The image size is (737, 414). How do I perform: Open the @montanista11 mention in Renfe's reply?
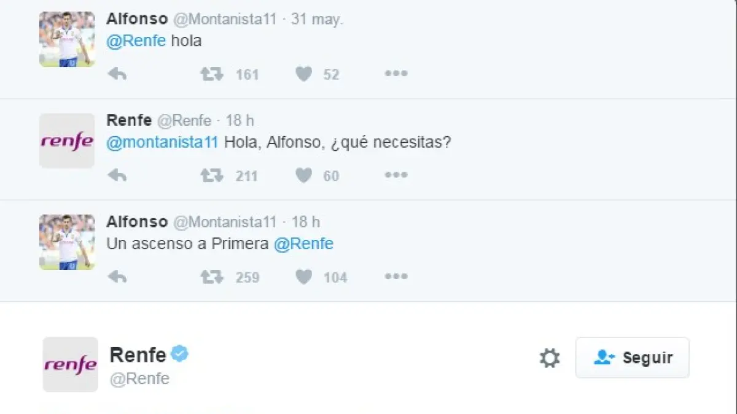coord(162,142)
